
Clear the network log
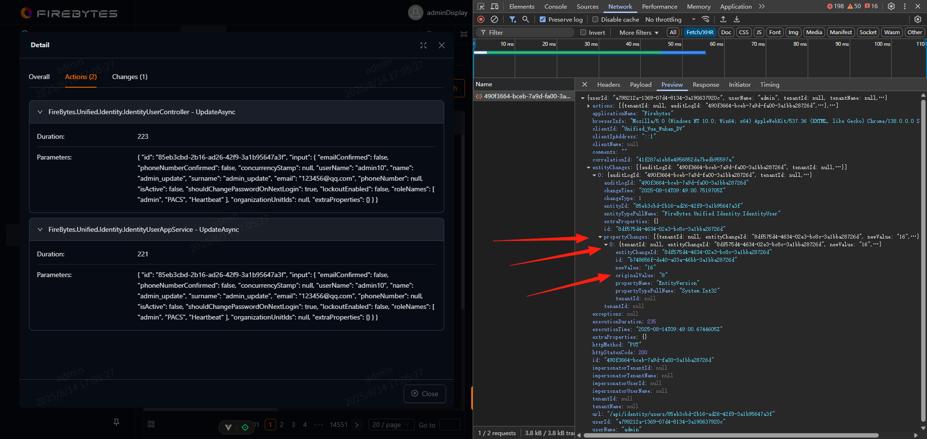494,19
